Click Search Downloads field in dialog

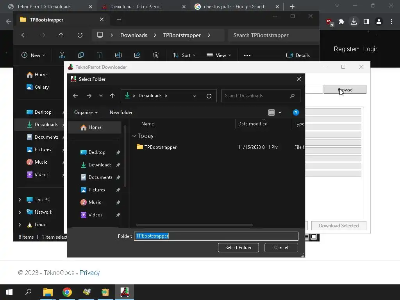click(261, 96)
